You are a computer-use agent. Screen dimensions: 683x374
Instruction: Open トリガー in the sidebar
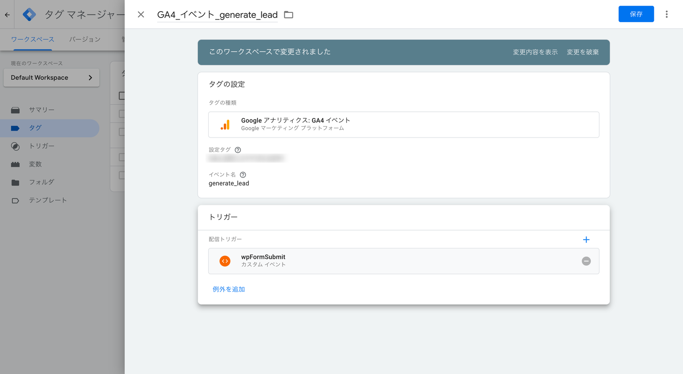pos(50,146)
